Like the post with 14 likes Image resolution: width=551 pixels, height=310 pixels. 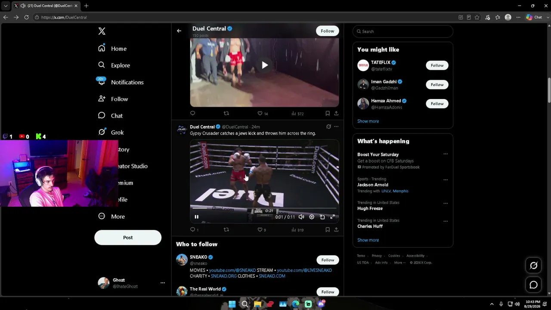[263, 114]
